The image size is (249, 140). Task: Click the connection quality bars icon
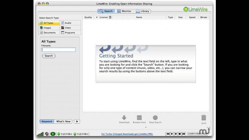click(x=40, y=134)
